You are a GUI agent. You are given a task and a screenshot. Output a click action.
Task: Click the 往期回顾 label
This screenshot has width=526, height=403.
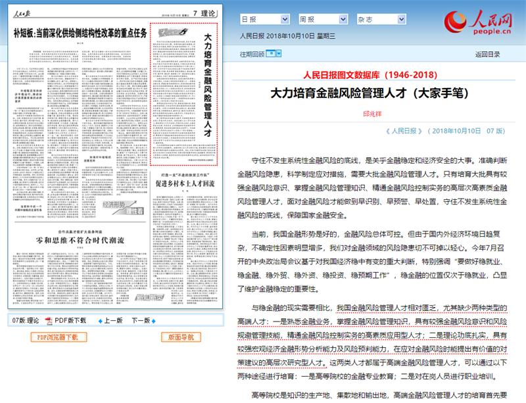click(x=252, y=55)
